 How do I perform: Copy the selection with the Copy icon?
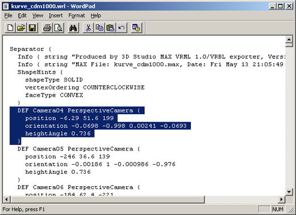99,28
